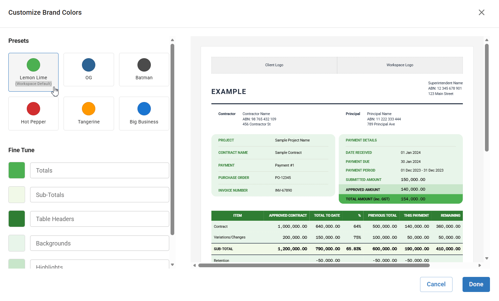Screen dimensions: 499x301
Task: Click the preview horizontal scrollbar right arrow
Action: point(480,266)
